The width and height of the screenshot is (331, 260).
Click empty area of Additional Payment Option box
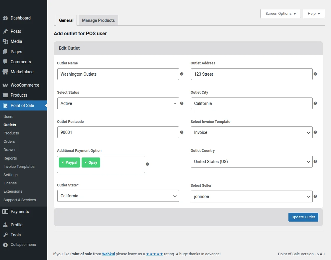tap(122, 164)
